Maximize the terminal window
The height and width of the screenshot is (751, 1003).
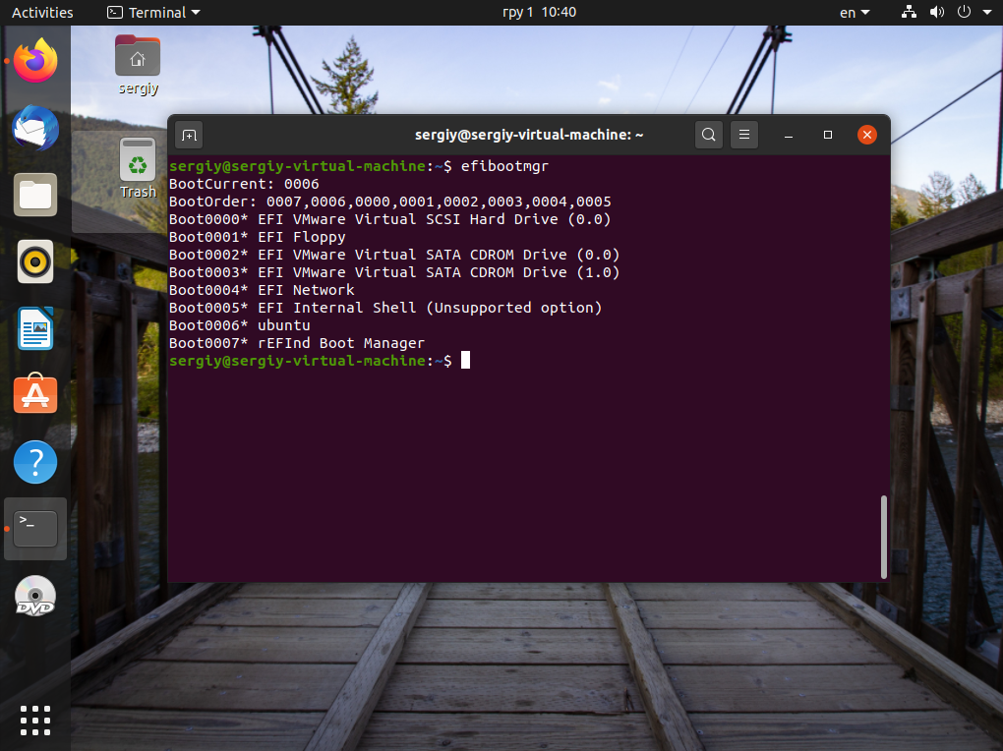828,135
